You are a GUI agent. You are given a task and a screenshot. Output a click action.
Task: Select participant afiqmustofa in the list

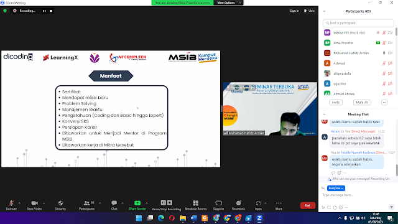click(359, 73)
